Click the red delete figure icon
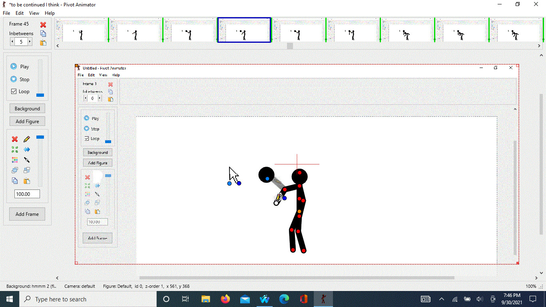 (15, 139)
